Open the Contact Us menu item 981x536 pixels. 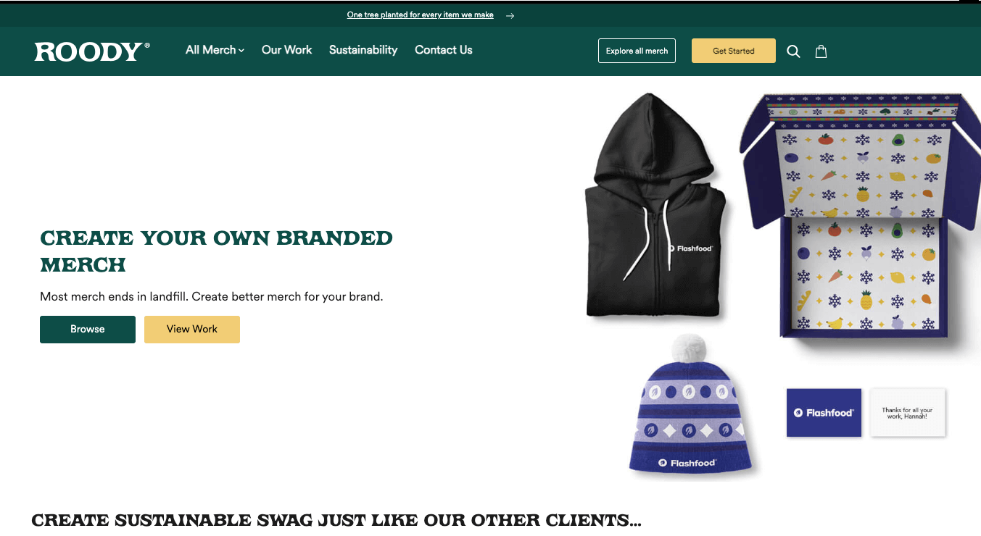(x=443, y=50)
